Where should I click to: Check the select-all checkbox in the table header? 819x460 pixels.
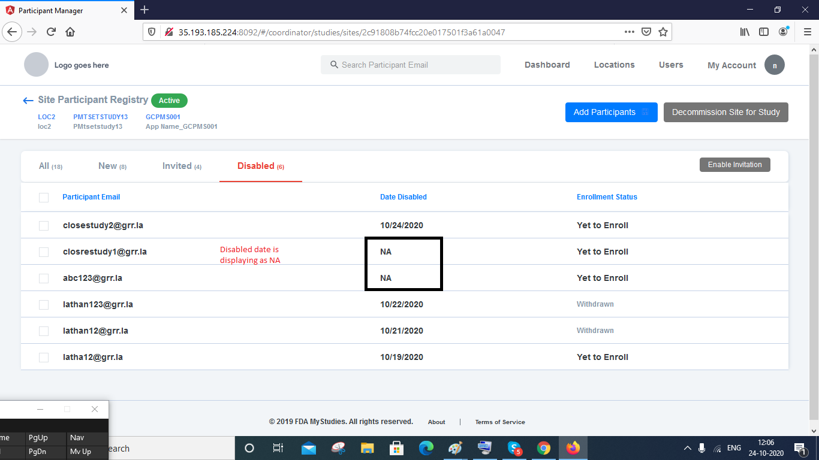(43, 197)
